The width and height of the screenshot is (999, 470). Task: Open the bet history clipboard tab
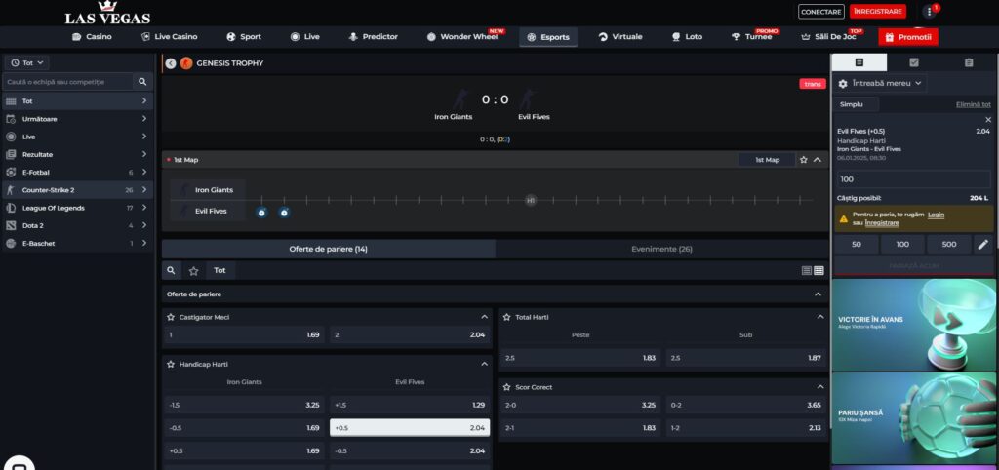(969, 62)
